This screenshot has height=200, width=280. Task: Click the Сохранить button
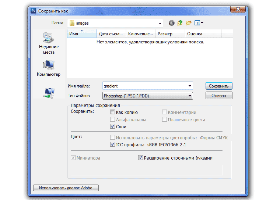pyautogui.click(x=219, y=86)
